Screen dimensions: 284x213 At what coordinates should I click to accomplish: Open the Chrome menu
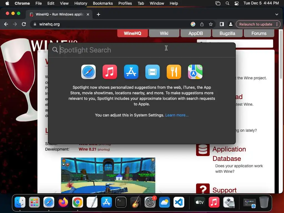pos(22,3)
